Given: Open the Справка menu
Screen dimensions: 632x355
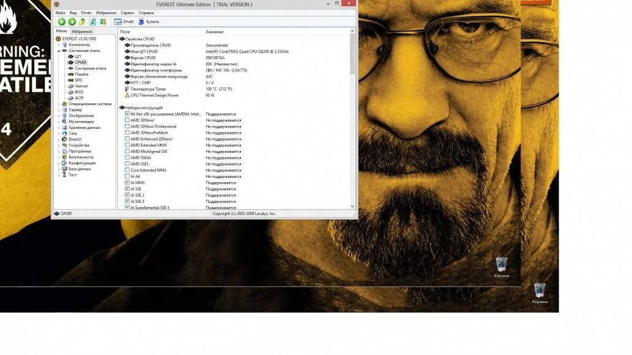Looking at the screenshot, I should (146, 13).
